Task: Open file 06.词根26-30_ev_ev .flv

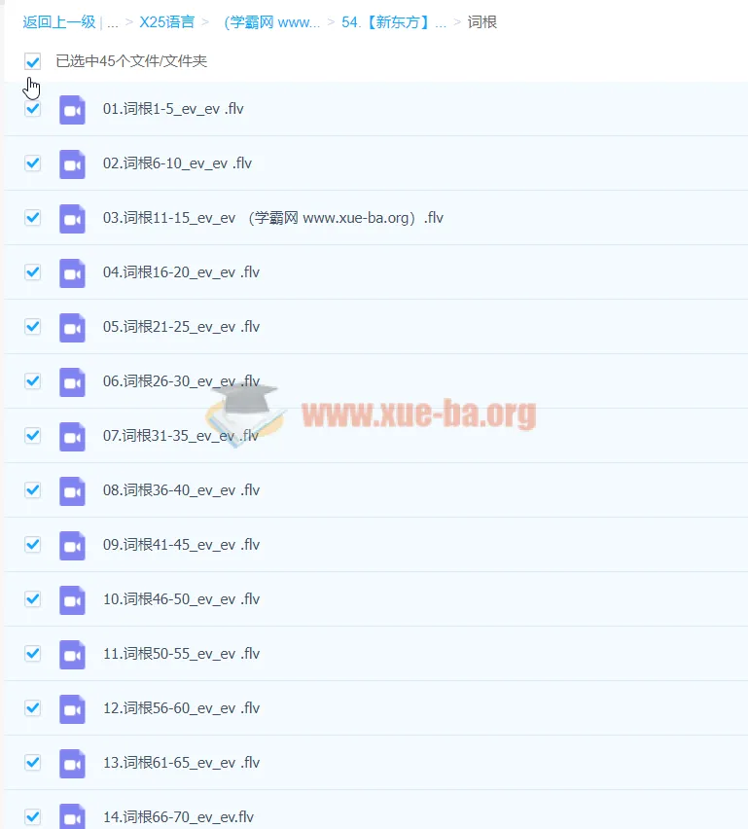Action: pos(181,381)
